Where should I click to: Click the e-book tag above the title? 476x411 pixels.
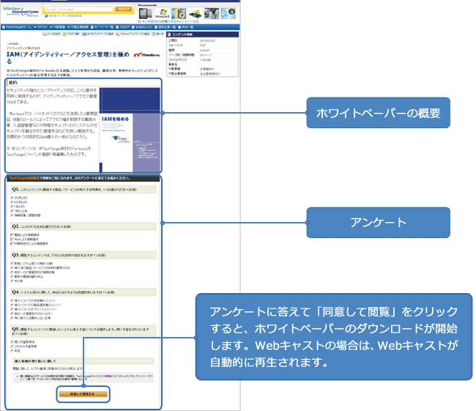point(13,44)
